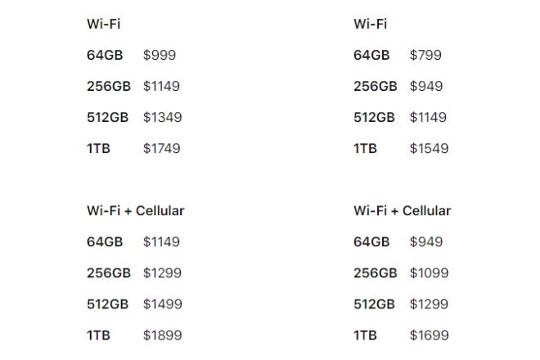Select the 512GB label beside $1499

[x=107, y=304]
